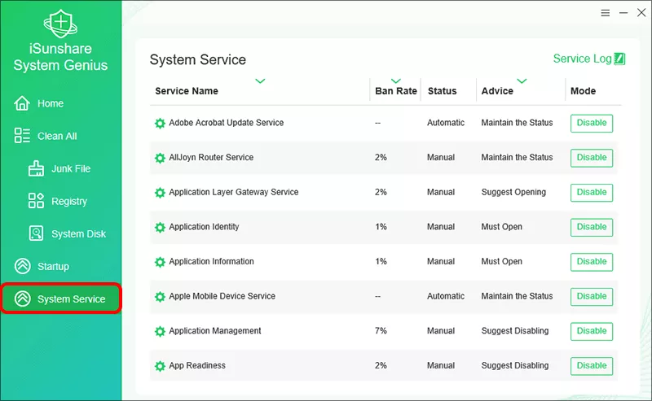Open the Service Log link
Viewport: 652px width, 401px height.
[x=588, y=59]
